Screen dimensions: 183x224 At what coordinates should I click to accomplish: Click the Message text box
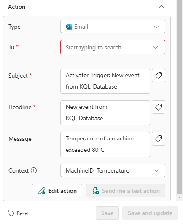tap(105, 144)
